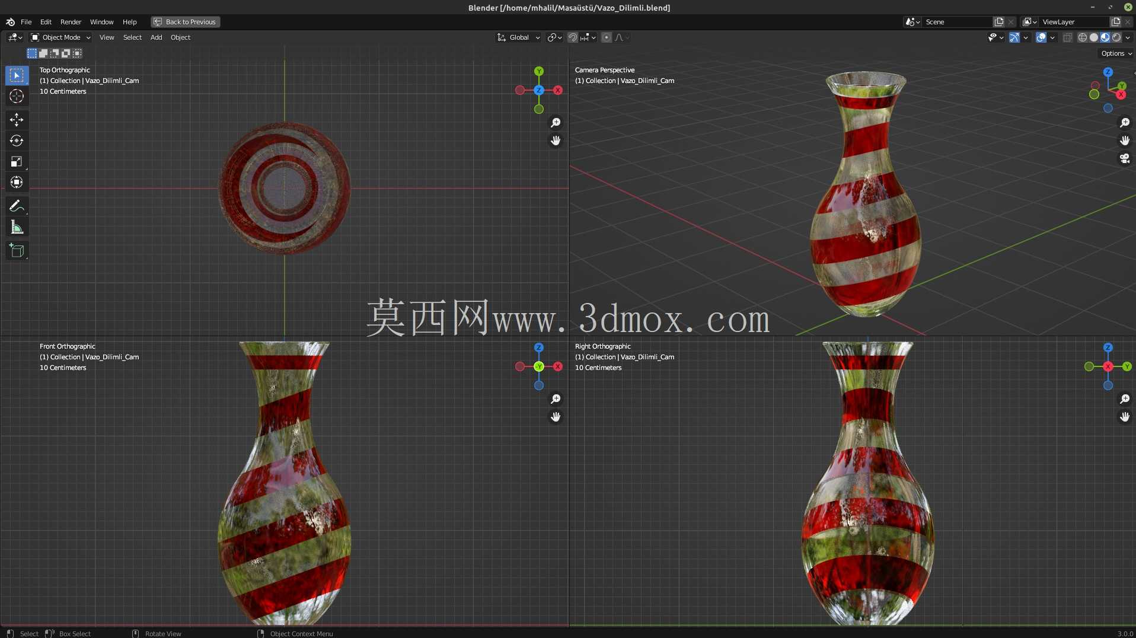Toggle proportional editing
1136x638 pixels.
(x=607, y=37)
